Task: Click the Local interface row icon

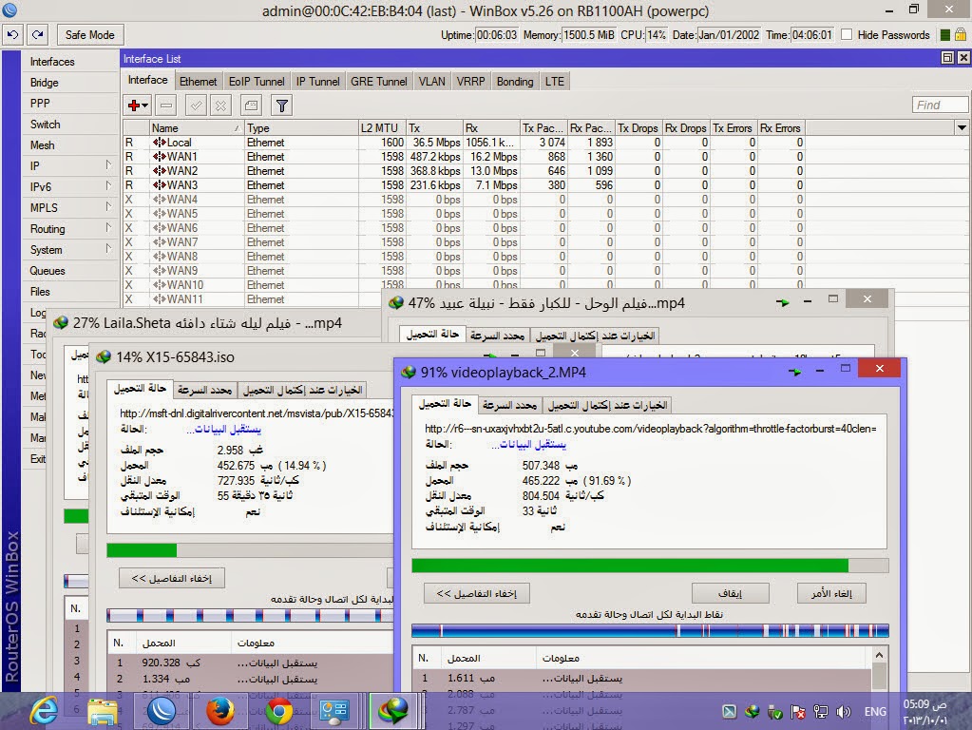Action: (159, 143)
